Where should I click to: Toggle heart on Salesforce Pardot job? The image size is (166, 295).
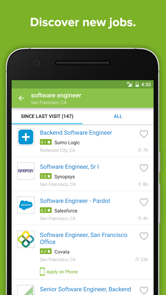coord(144,202)
